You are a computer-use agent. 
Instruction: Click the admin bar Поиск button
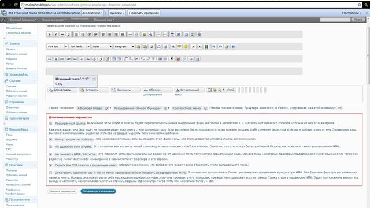pyautogui.click(x=358, y=20)
